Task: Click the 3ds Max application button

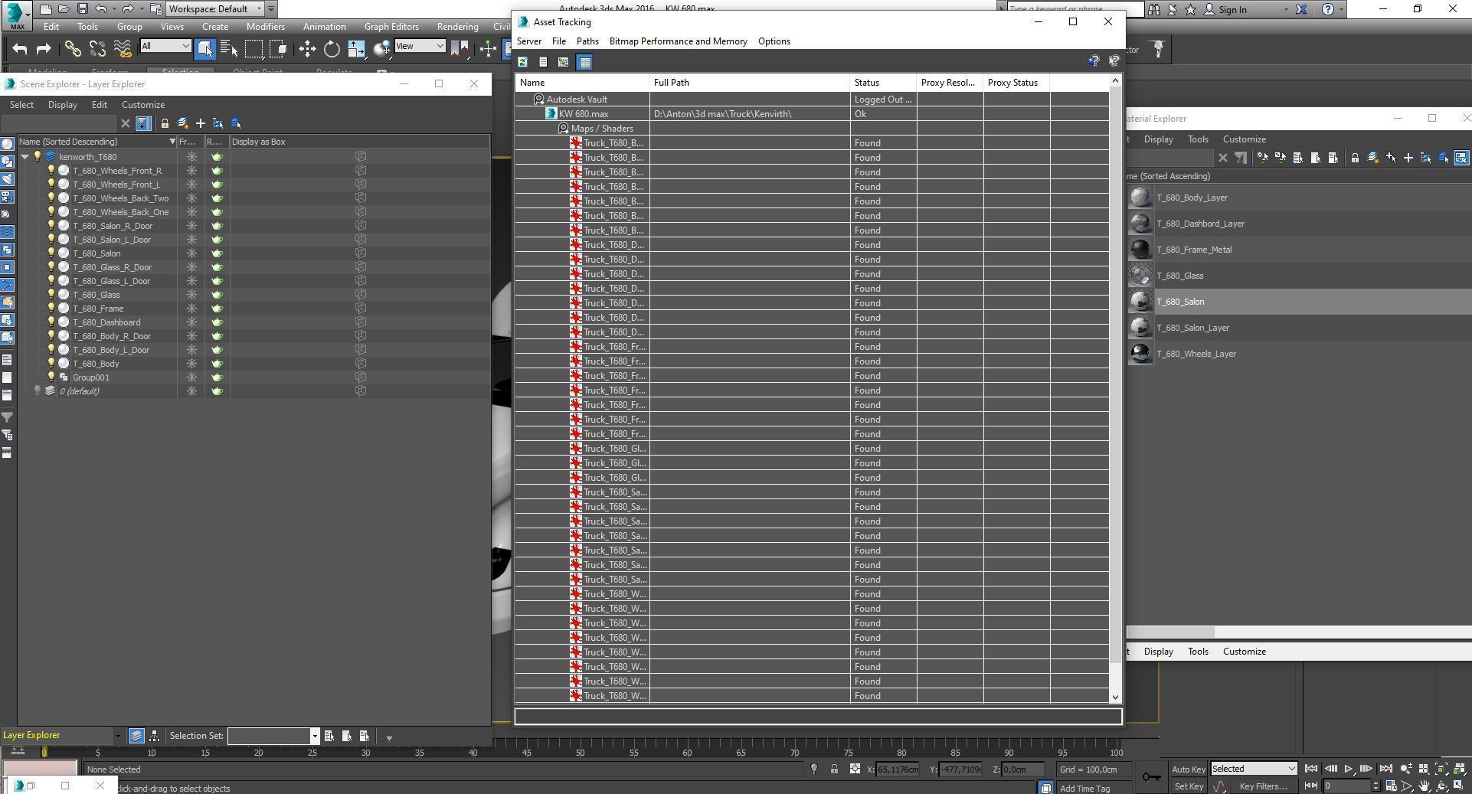Action: pyautogui.click(x=17, y=15)
